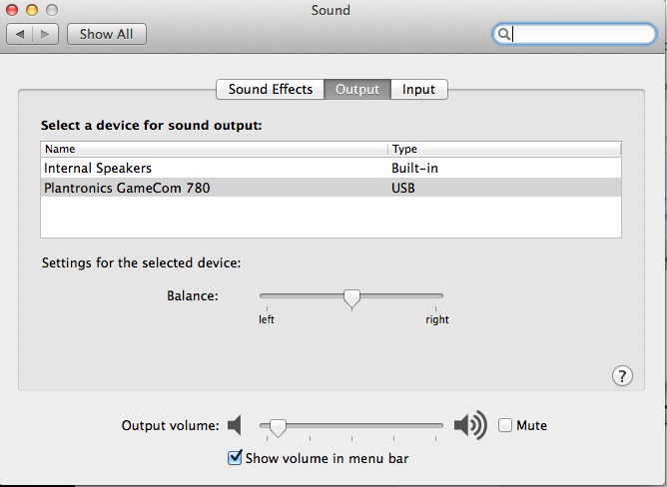Viewport: 667px width, 487px height.
Task: Click the Show All button
Action: [x=107, y=34]
